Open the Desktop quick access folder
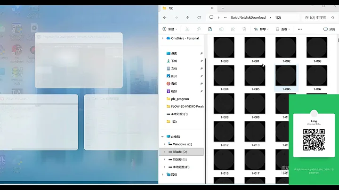Viewport: 339px width, 190px height. pos(172,53)
